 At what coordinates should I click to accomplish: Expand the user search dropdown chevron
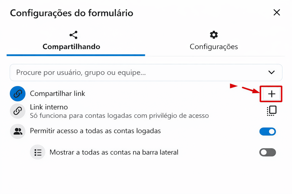tap(271, 72)
